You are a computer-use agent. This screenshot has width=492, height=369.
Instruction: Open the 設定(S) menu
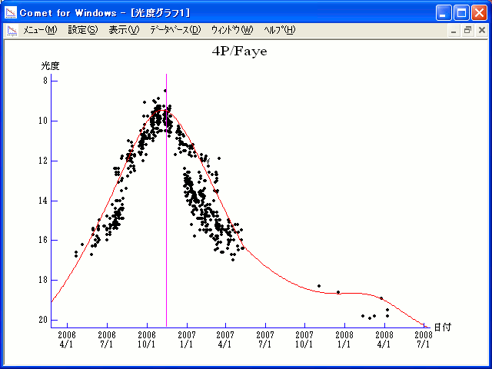(83, 30)
